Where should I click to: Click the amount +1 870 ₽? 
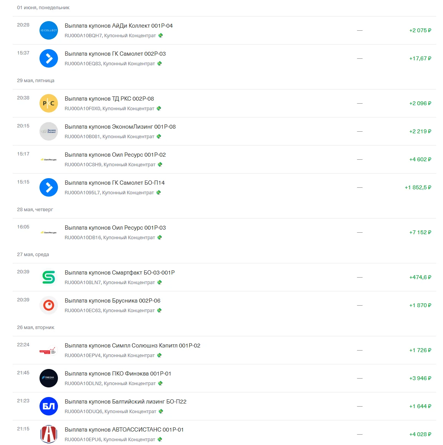[x=420, y=305]
